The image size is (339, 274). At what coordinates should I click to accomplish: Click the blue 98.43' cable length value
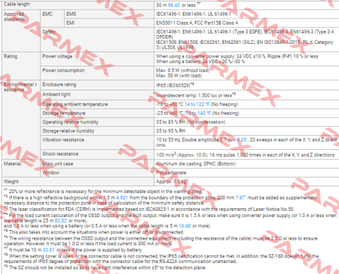pos(174,5)
